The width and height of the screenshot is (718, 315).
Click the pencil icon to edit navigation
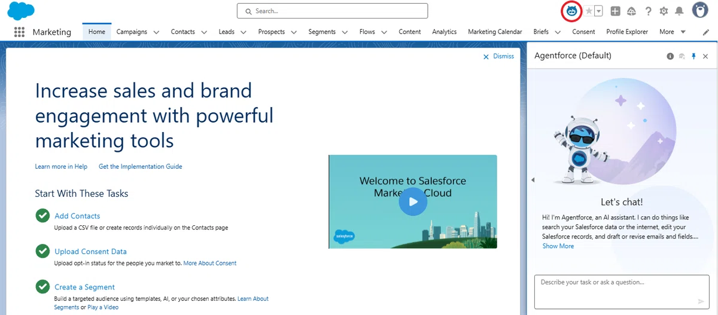pyautogui.click(x=706, y=32)
